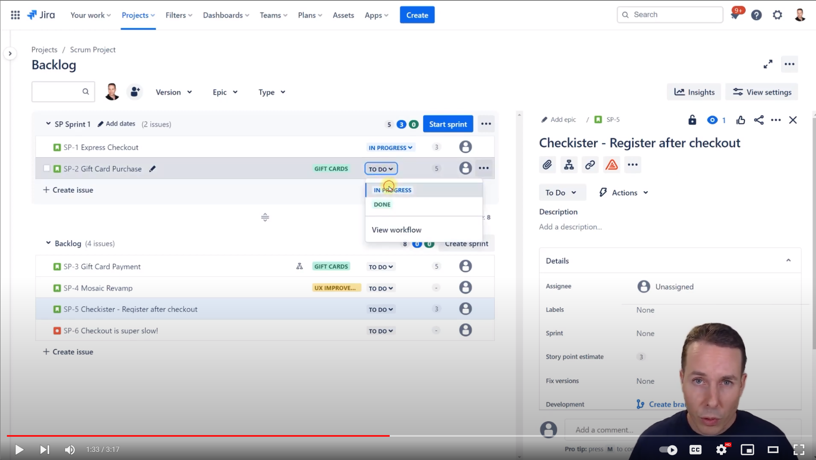
Task: Click the add people icon
Action: [134, 92]
